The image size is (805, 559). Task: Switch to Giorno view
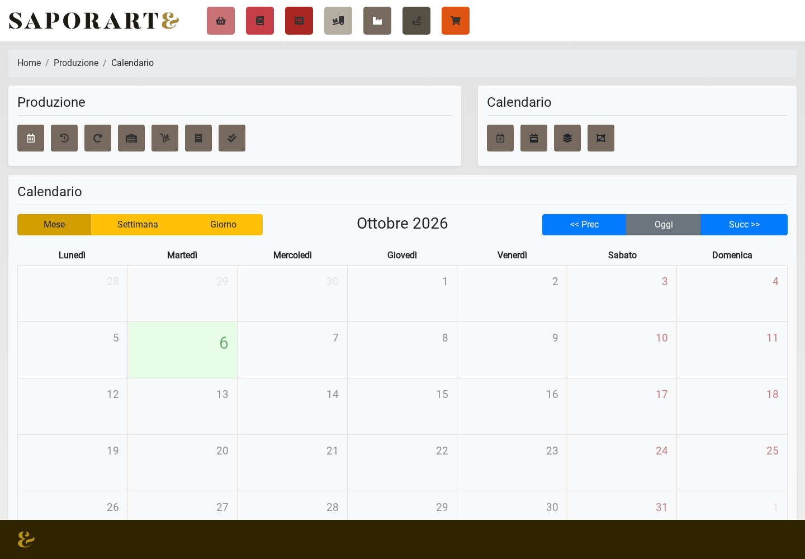point(223,225)
